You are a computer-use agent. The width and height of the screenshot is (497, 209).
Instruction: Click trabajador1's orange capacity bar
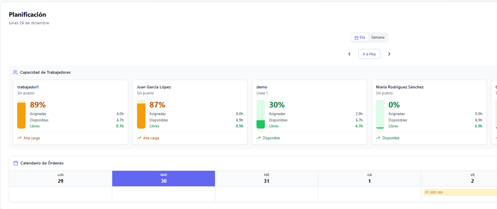(x=21, y=114)
